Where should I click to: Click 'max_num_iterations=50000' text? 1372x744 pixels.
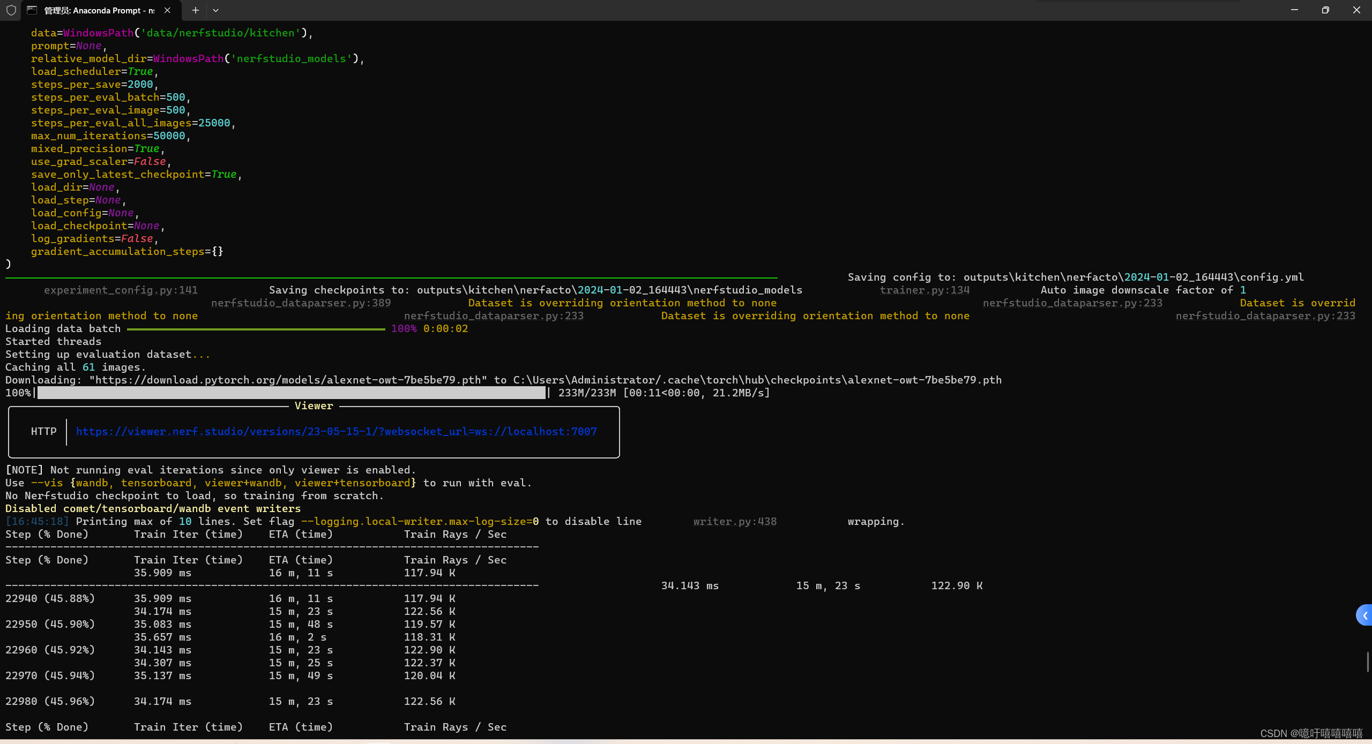[108, 136]
